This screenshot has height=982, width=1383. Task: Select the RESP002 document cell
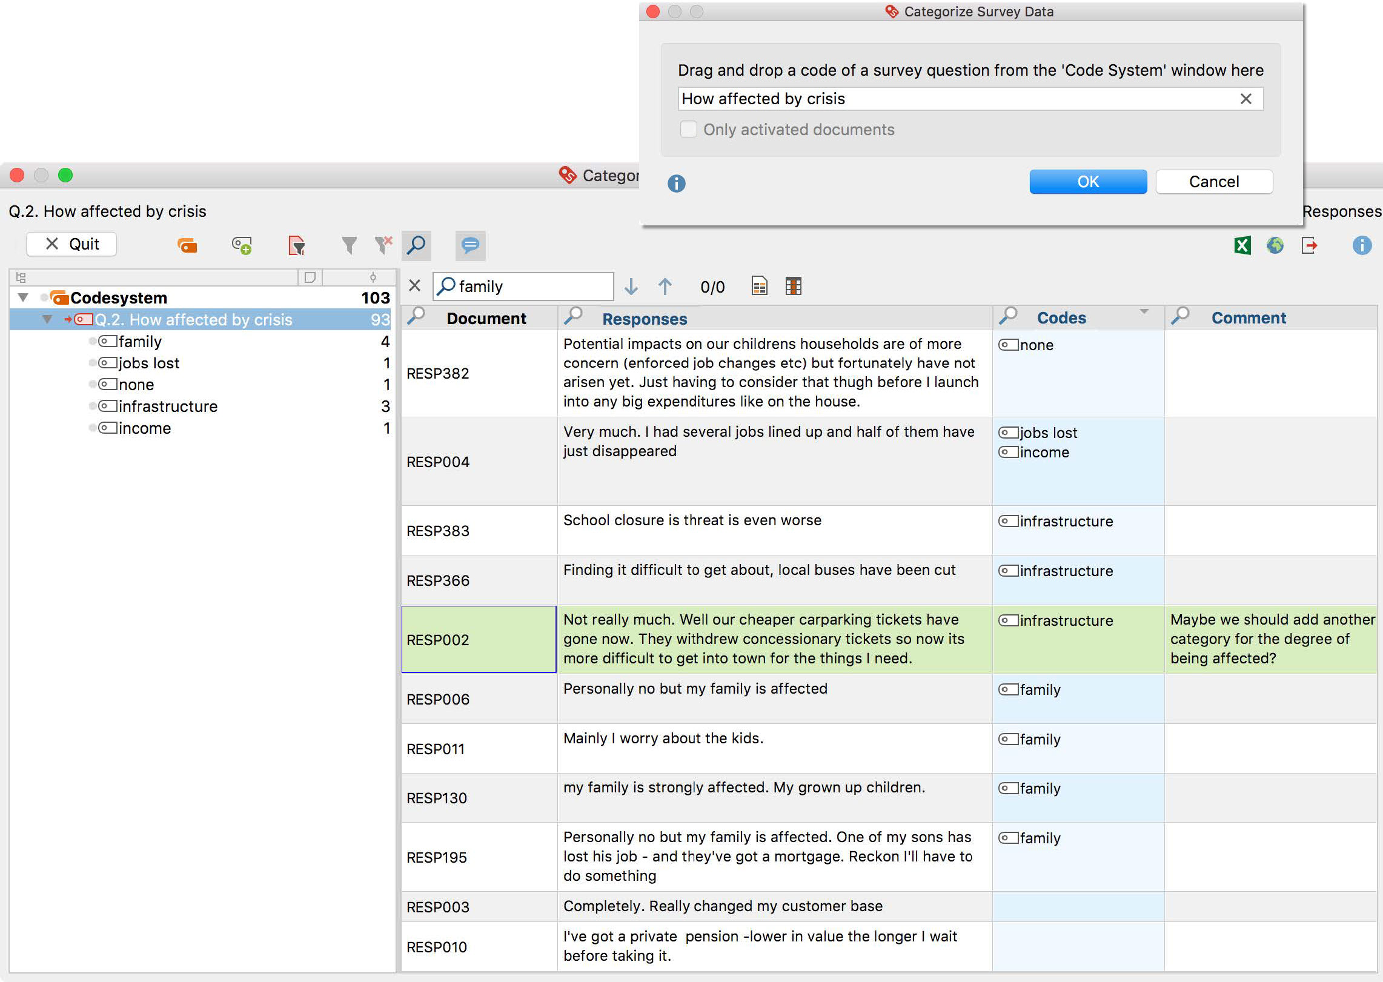tap(479, 640)
